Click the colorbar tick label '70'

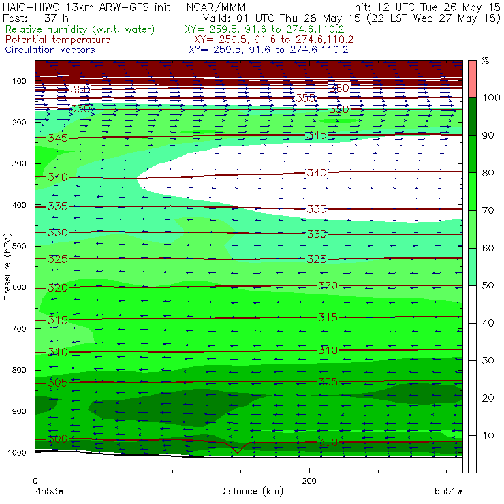pyautogui.click(x=488, y=210)
